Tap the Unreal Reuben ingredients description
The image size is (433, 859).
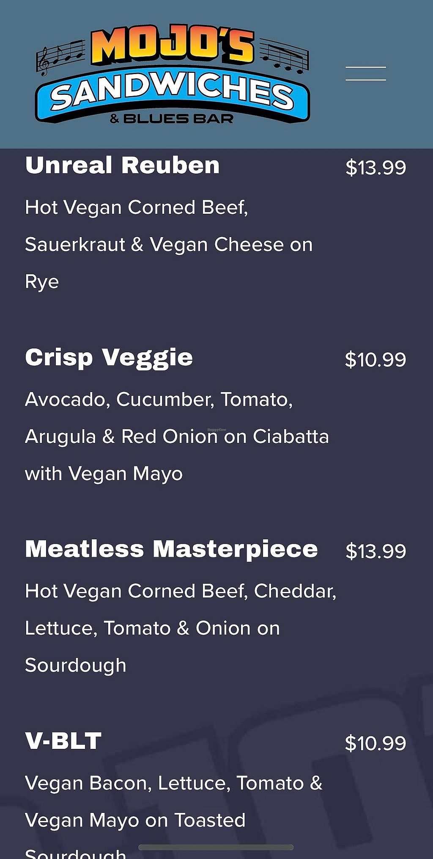(x=168, y=244)
